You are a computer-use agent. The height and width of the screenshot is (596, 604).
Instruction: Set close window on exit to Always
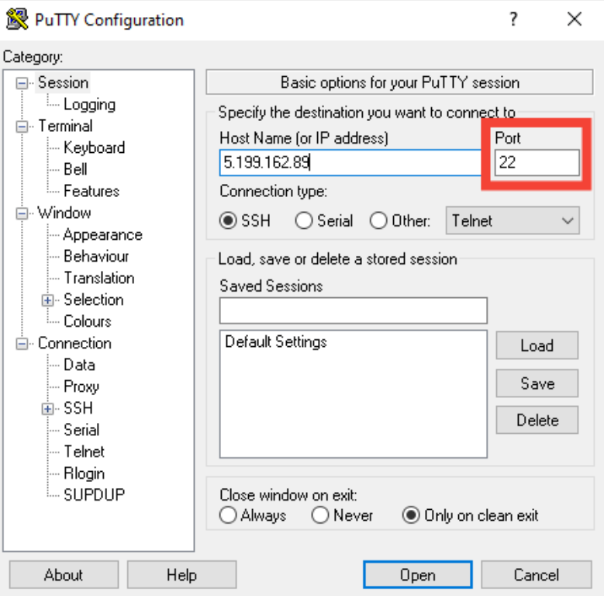click(x=229, y=515)
